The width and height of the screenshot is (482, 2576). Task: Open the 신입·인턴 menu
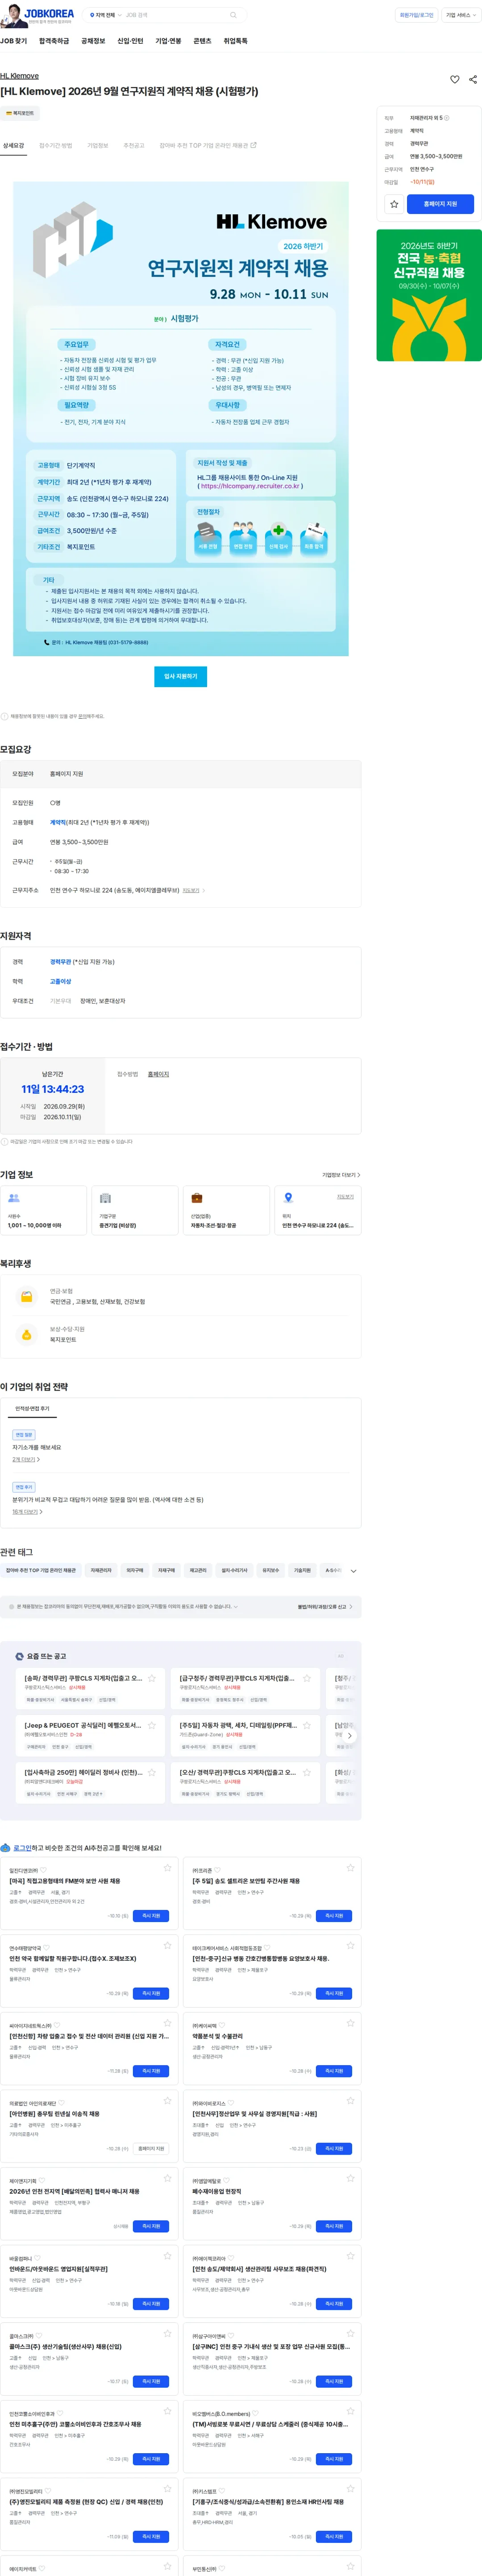click(x=130, y=41)
